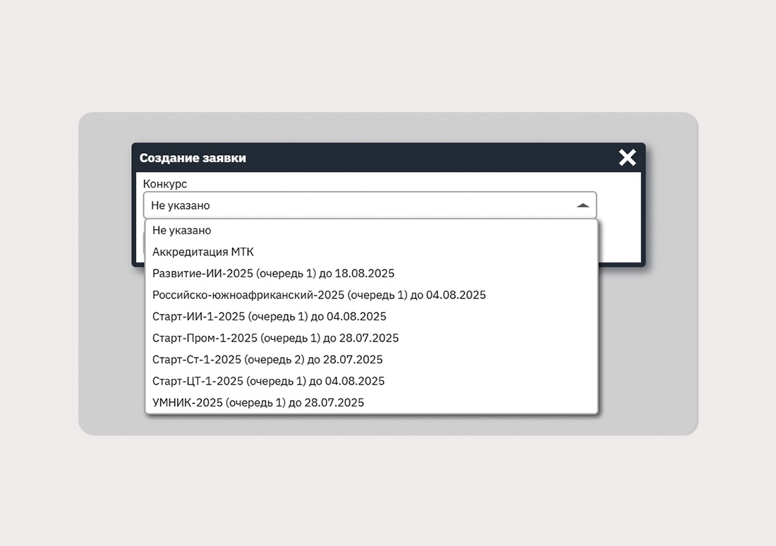Select Развитие-ИИ-2025 until 18.08.2025

click(273, 273)
